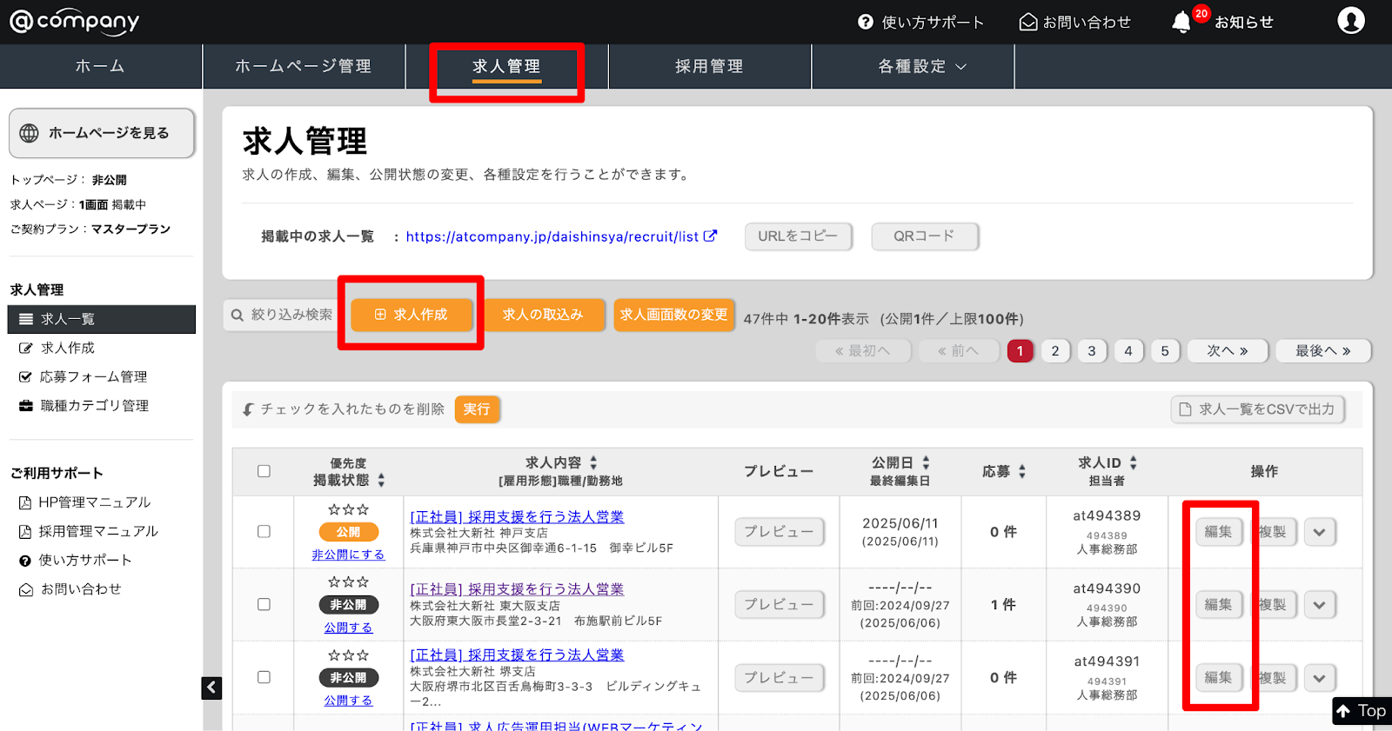Click the 3-star priority rating for at494391
This screenshot has height=731, width=1392.
pos(348,655)
